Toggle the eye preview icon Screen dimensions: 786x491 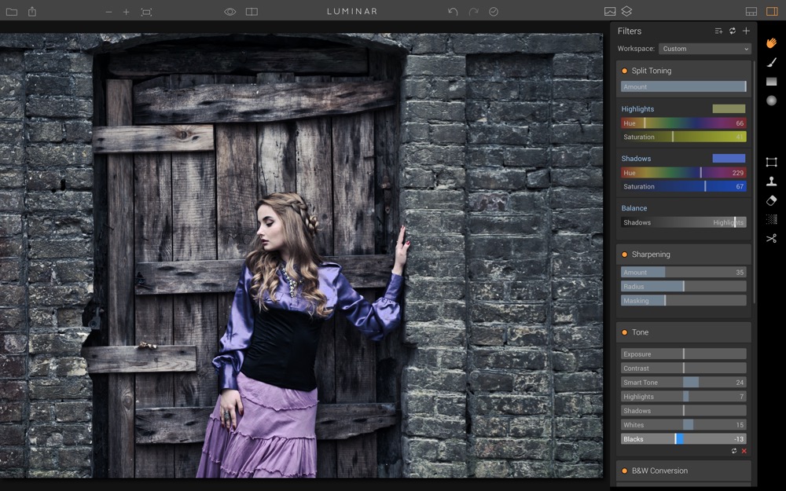coord(230,12)
